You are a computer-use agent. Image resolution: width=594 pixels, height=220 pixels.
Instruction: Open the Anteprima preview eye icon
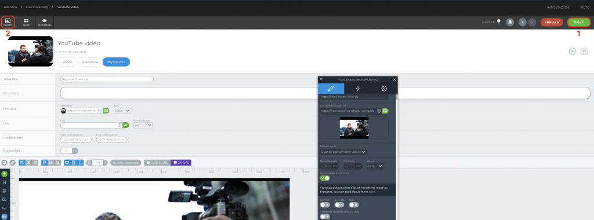pyautogui.click(x=45, y=23)
